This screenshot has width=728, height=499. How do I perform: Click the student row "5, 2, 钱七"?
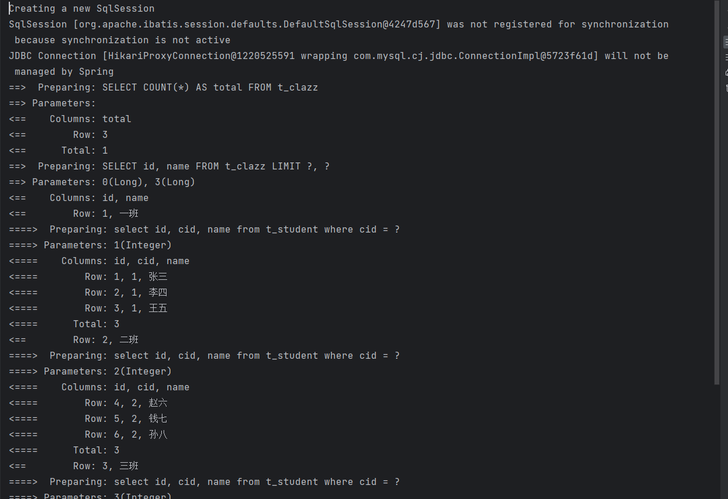click(x=140, y=419)
